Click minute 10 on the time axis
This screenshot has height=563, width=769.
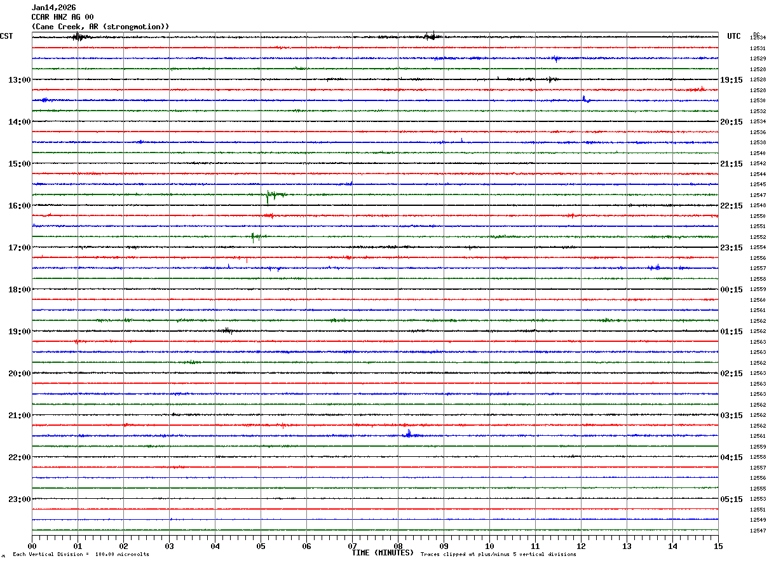(489, 546)
